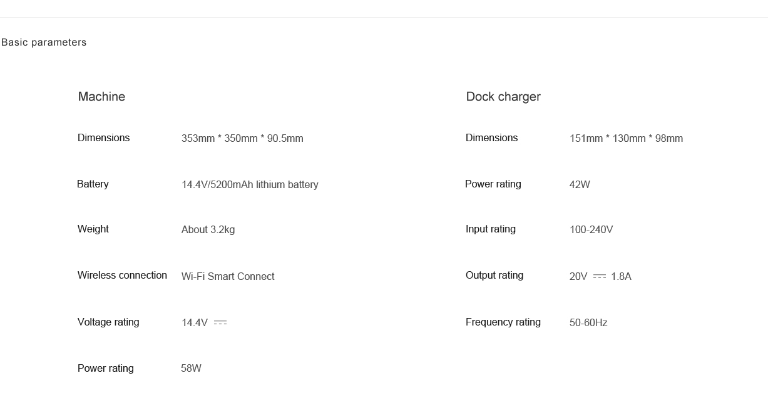Image resolution: width=768 pixels, height=398 pixels.
Task: Select the Machine section title
Action: point(101,97)
